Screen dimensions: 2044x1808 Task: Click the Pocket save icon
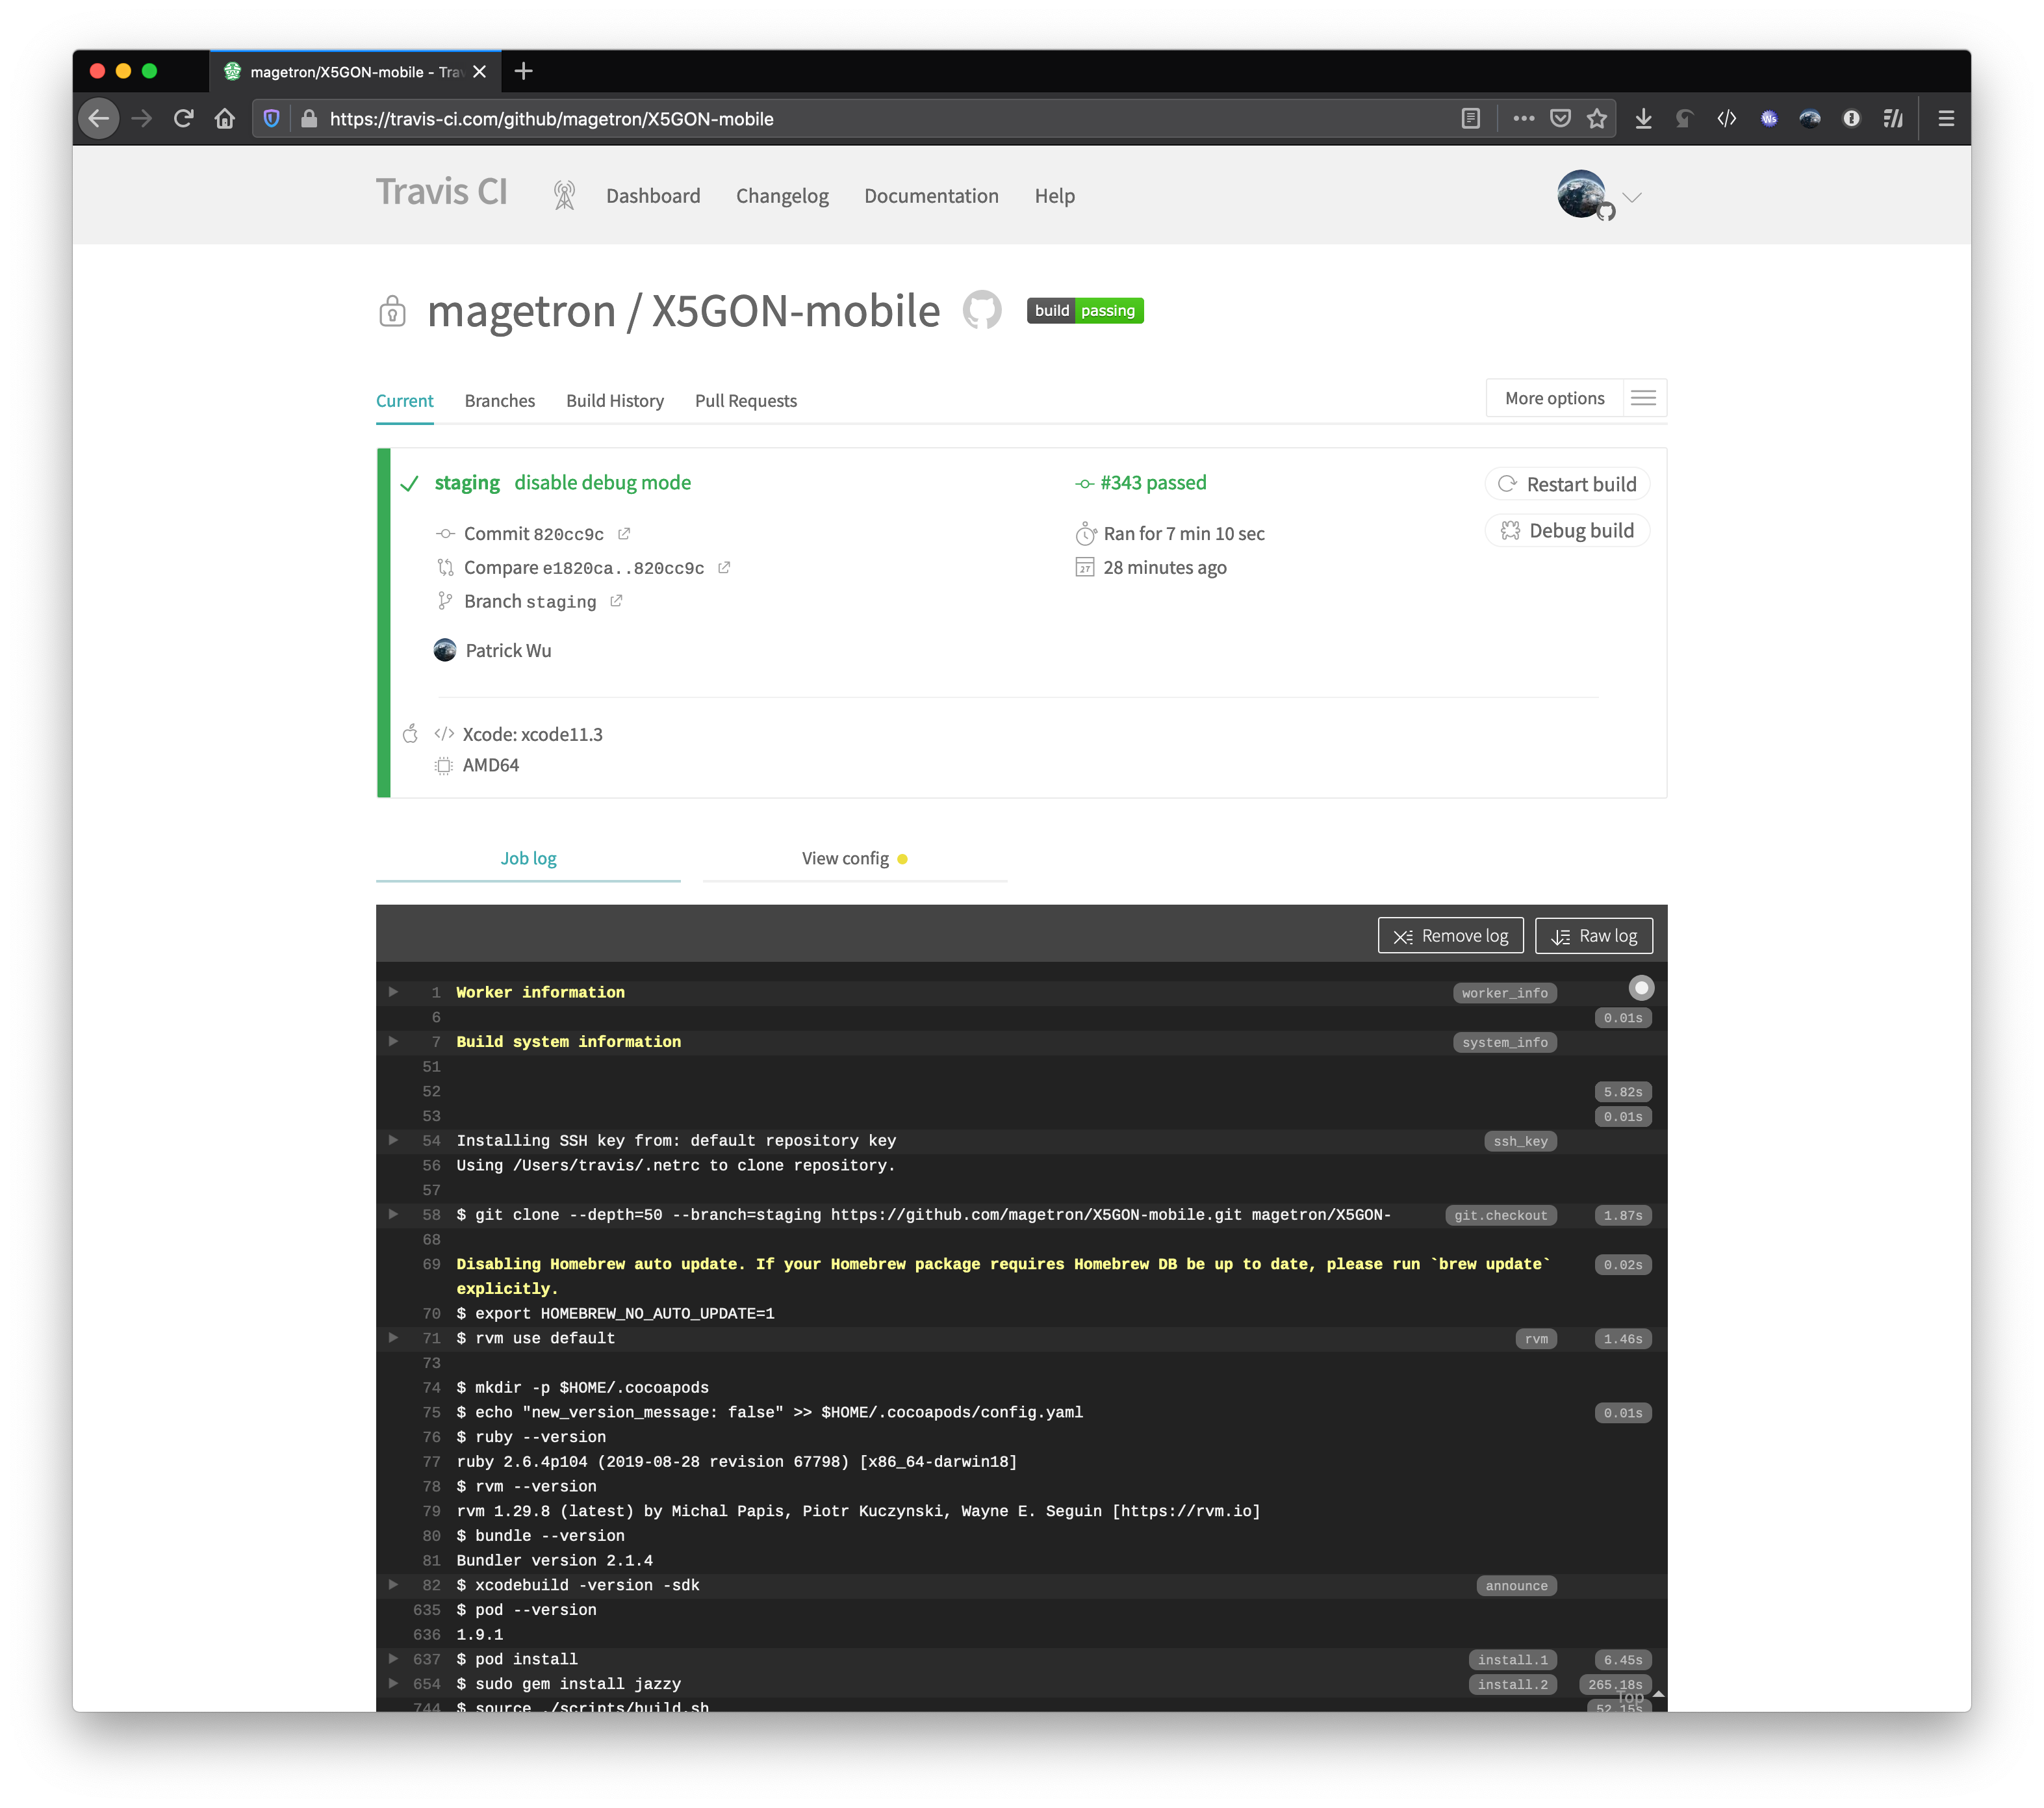click(x=1560, y=119)
